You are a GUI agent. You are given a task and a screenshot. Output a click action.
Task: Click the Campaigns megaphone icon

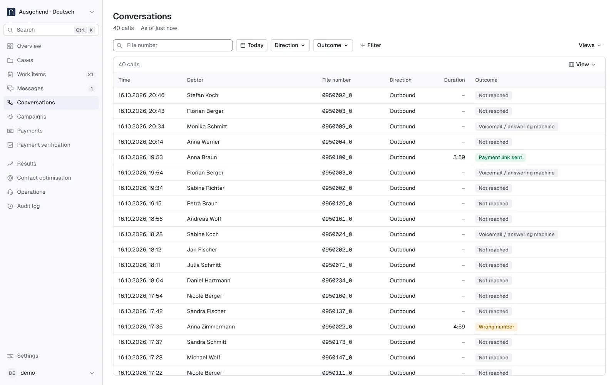[10, 117]
